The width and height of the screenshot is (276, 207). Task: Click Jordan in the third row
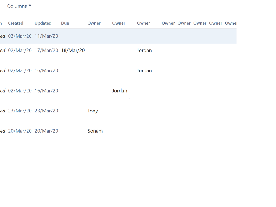pos(144,70)
